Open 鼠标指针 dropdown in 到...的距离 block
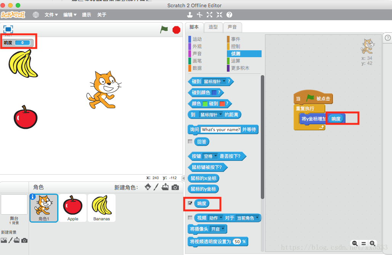Image resolution: width=392 pixels, height=255 pixels. (x=211, y=114)
